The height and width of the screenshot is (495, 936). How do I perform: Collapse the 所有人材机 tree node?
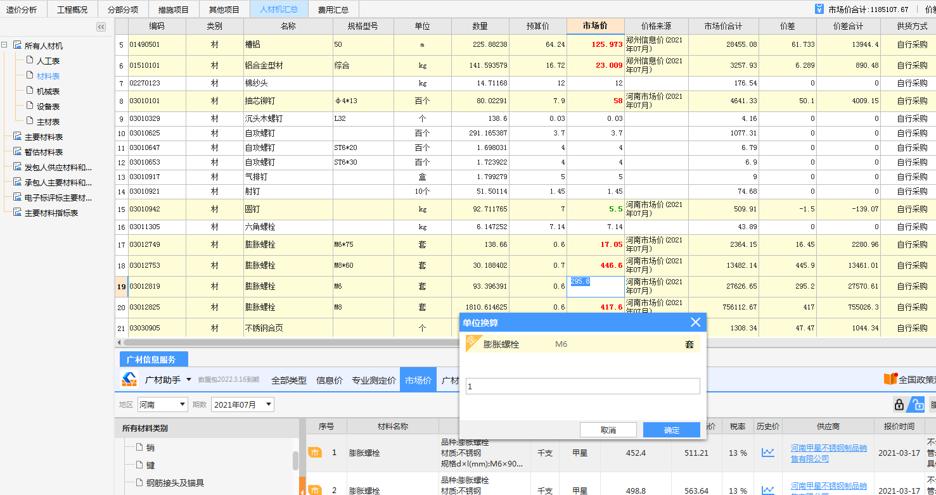click(x=4, y=46)
